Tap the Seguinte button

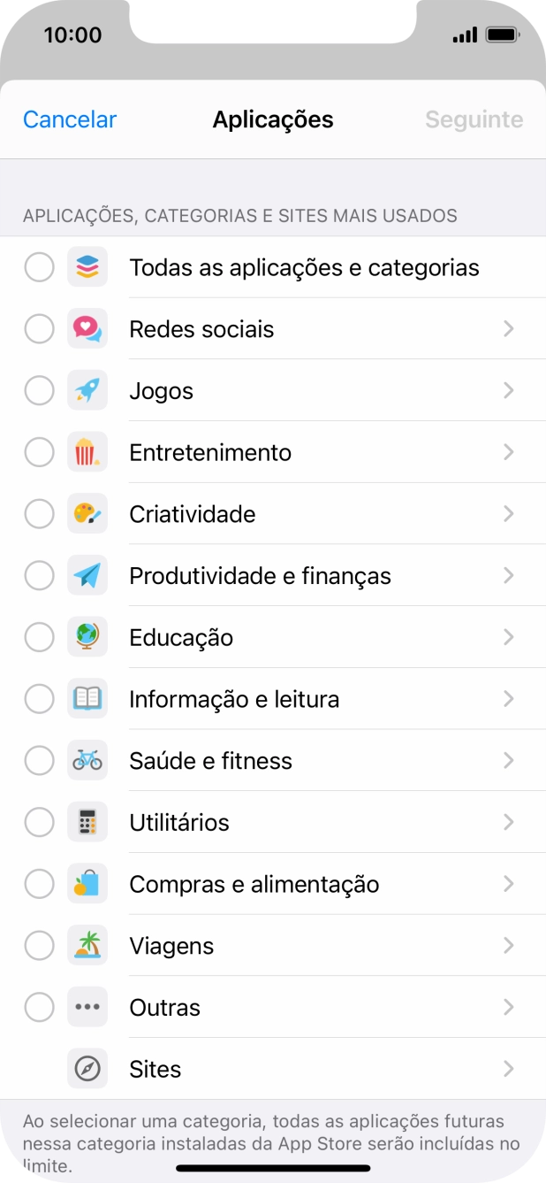(x=474, y=119)
